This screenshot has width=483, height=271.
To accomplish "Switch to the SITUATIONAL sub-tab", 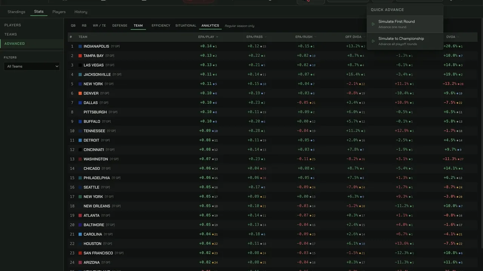I will pyautogui.click(x=186, y=26).
